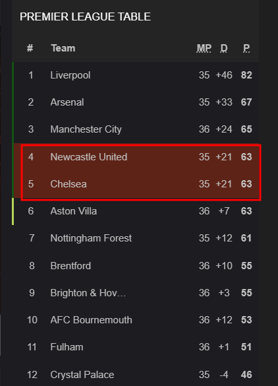Click the MP column header abbreviation
Viewport: 278px width, 386px height.
204,48
